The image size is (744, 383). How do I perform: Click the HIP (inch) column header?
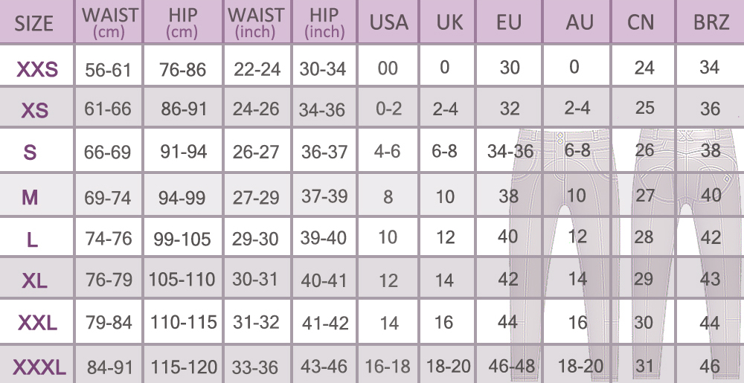324,22
